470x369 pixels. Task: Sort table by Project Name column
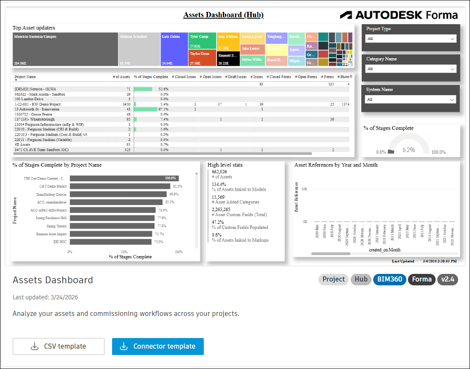click(25, 77)
